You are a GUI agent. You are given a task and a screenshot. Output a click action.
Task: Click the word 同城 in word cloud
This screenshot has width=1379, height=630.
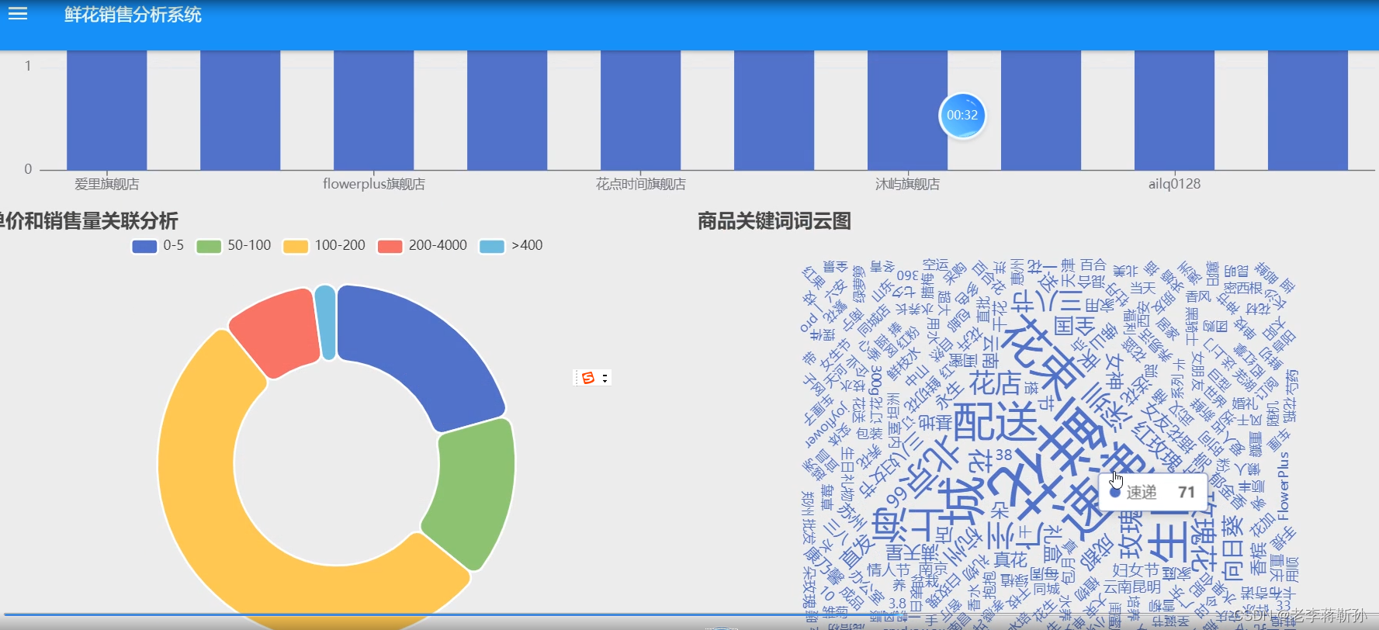coord(1046,589)
